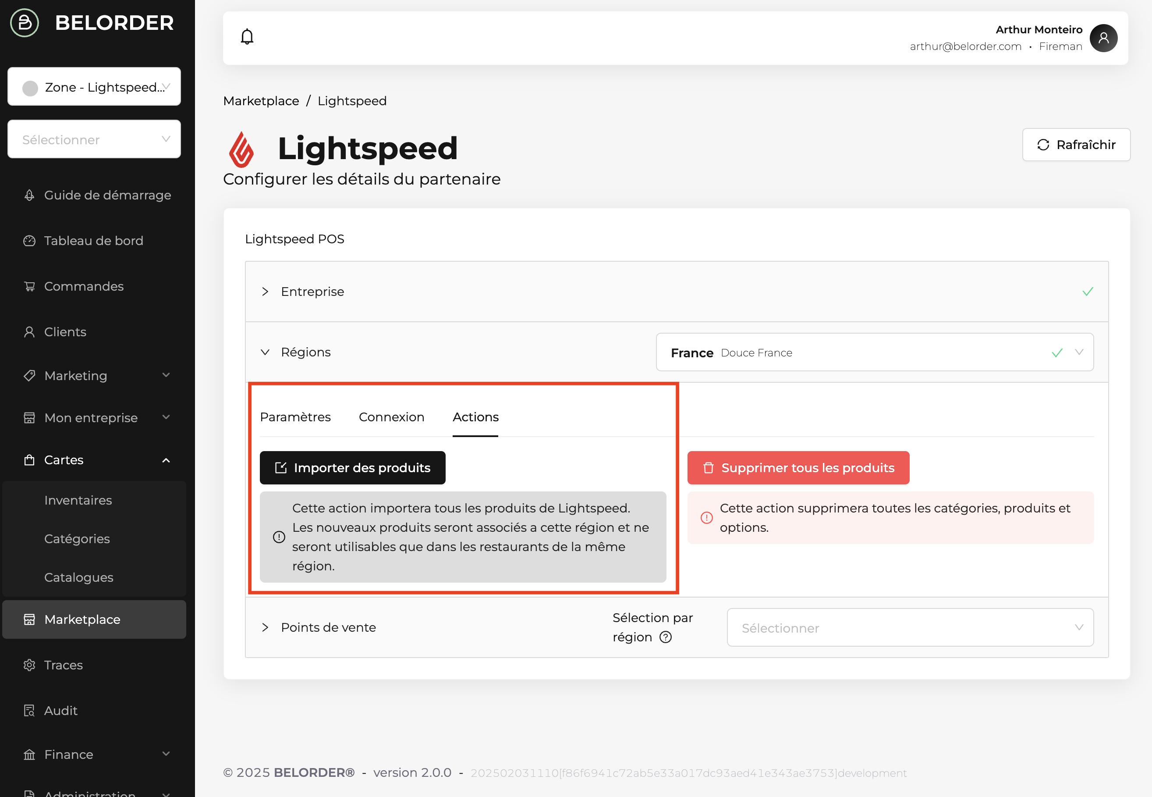Click the Lightspeed POS heading

click(x=294, y=239)
